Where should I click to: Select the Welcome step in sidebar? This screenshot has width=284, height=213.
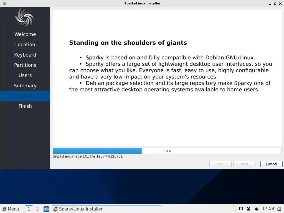pos(25,34)
